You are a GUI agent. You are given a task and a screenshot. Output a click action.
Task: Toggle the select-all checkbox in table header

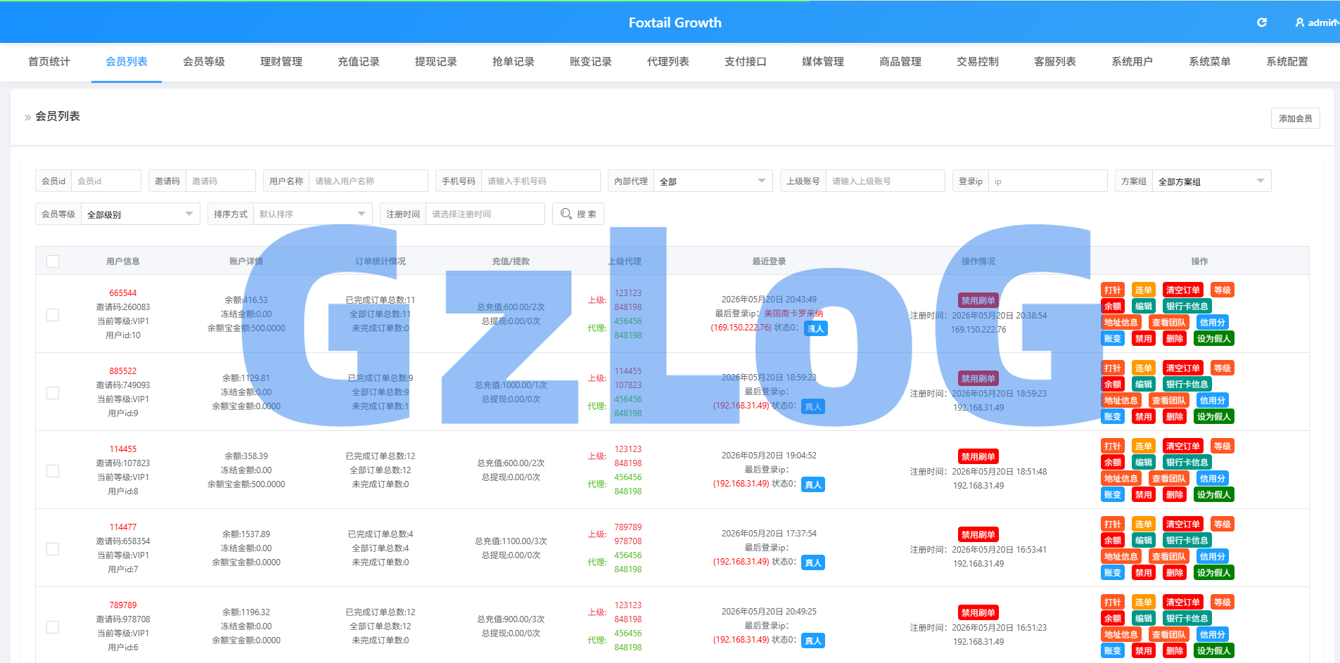[53, 262]
